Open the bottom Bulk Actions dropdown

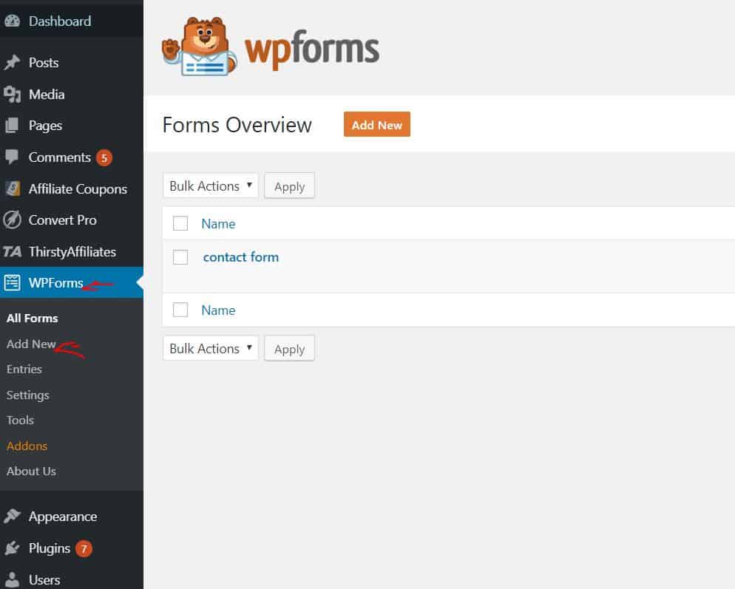click(x=211, y=349)
